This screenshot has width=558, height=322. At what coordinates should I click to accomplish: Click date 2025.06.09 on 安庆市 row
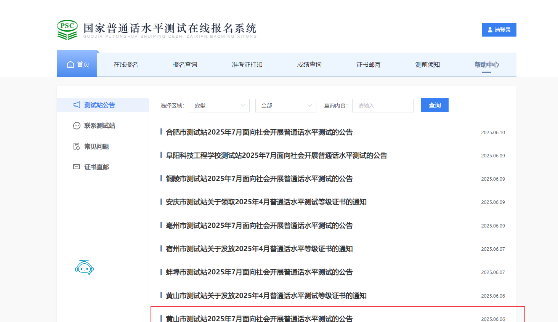pyautogui.click(x=493, y=202)
